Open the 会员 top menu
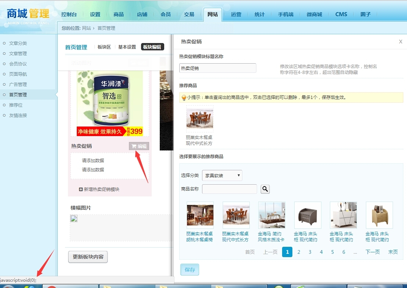 point(166,15)
